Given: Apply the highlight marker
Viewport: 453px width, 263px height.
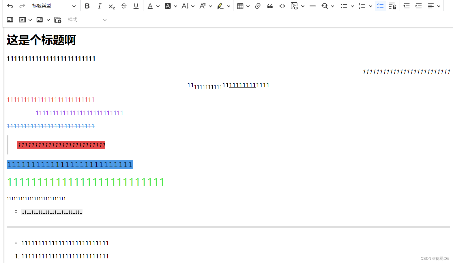Looking at the screenshot, I should point(220,6).
